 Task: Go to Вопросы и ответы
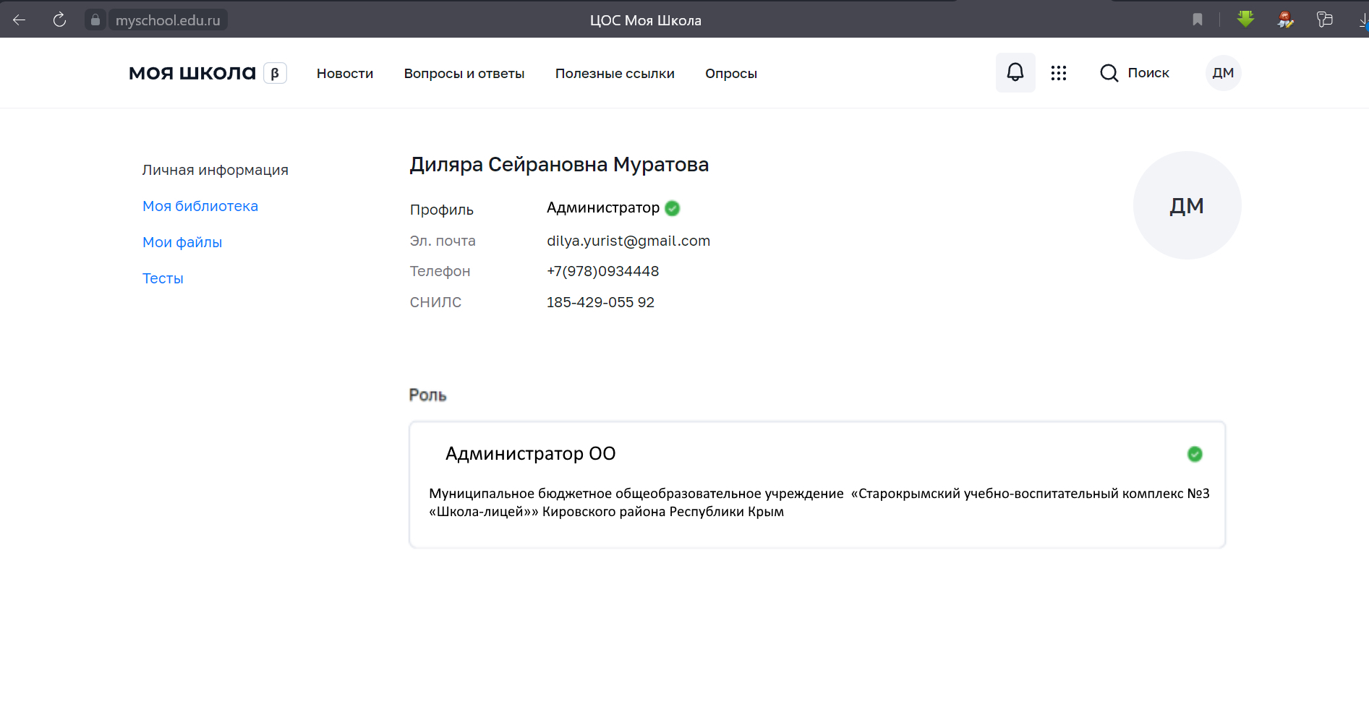[464, 74]
